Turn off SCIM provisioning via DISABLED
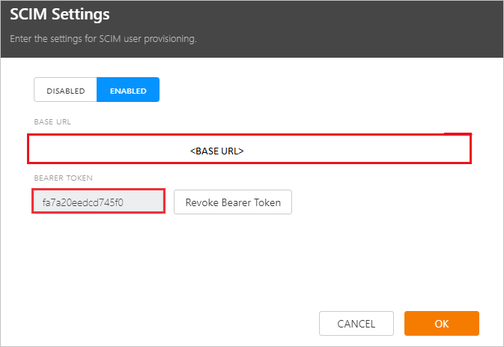 pyautogui.click(x=66, y=91)
